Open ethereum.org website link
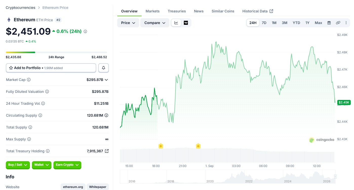The width and height of the screenshot is (354, 190). (73, 187)
